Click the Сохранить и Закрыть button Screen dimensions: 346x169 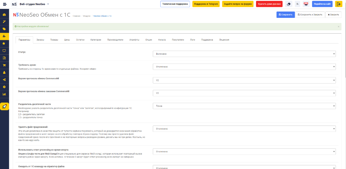[x=310, y=15]
